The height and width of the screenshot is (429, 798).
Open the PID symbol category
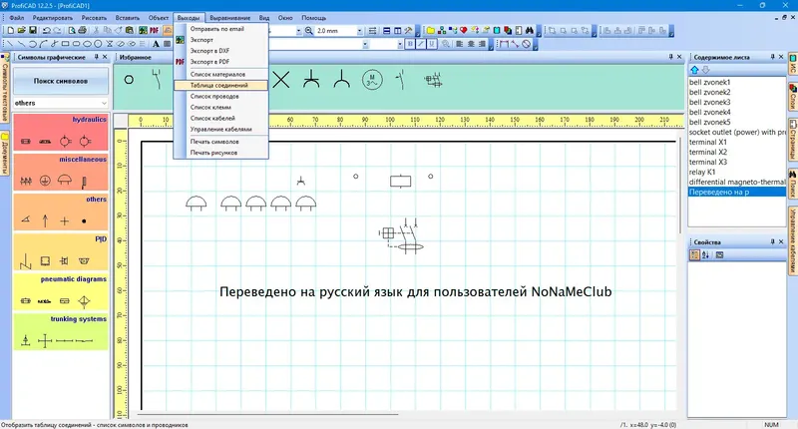pos(61,251)
